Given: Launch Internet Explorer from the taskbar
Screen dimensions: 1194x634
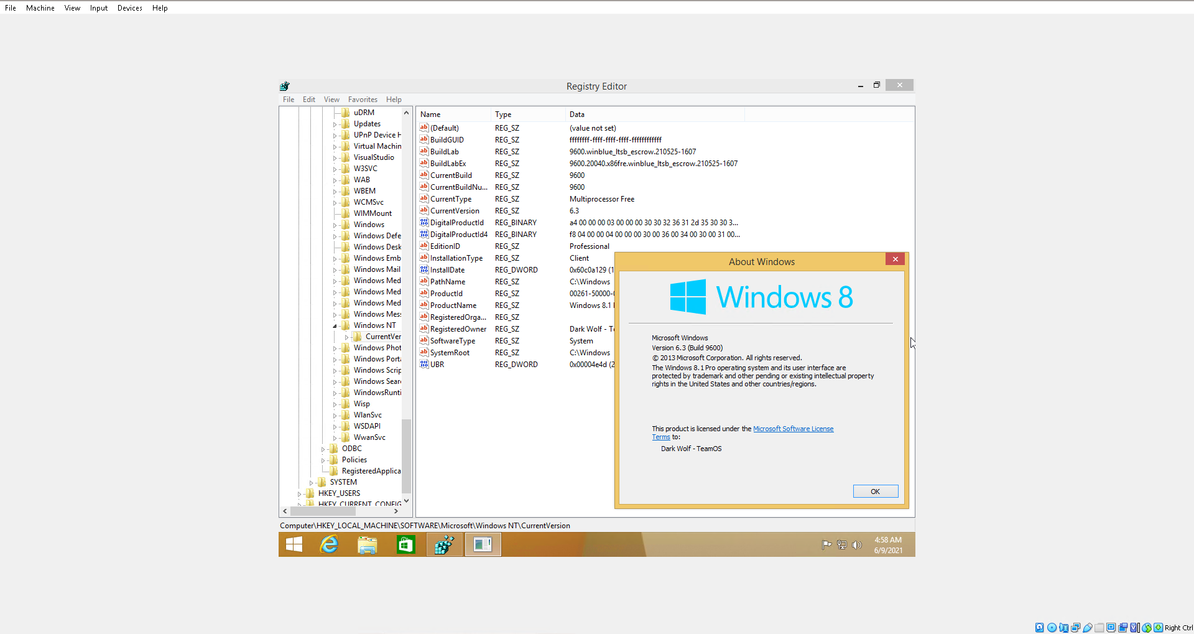Looking at the screenshot, I should pos(329,544).
